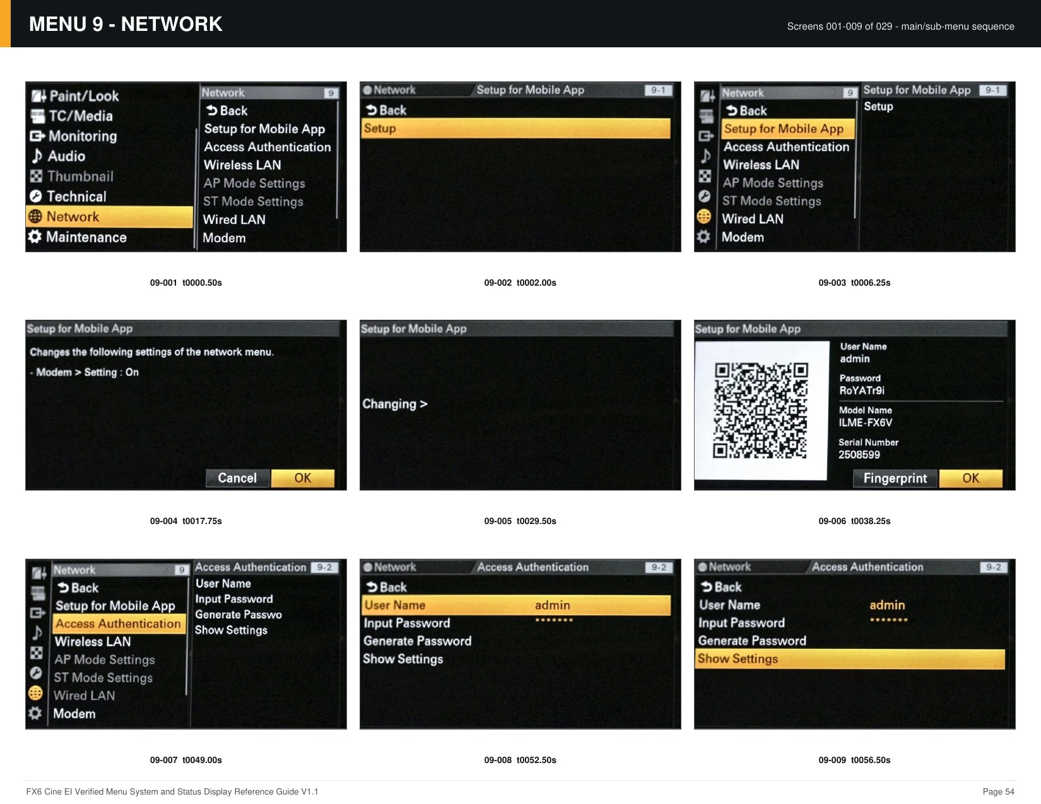Confirm with OK button in screen 09-004
Screen dimensions: 1041x804
(x=303, y=478)
